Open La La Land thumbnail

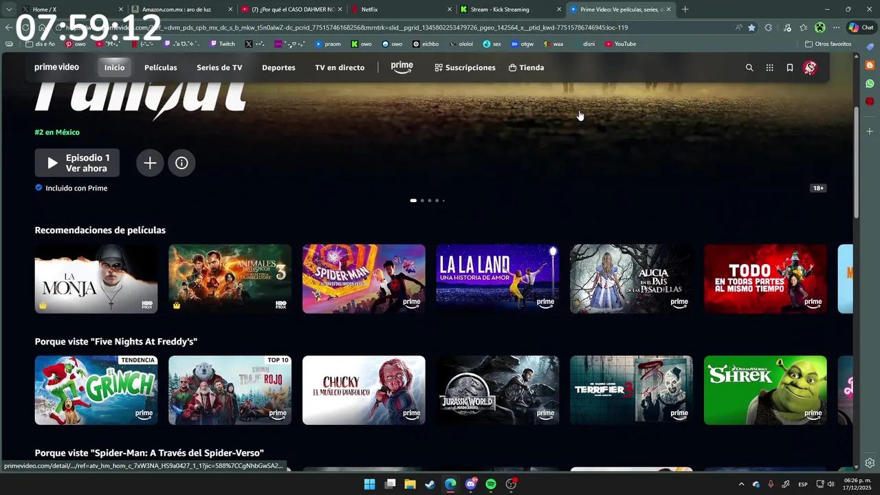pos(498,279)
